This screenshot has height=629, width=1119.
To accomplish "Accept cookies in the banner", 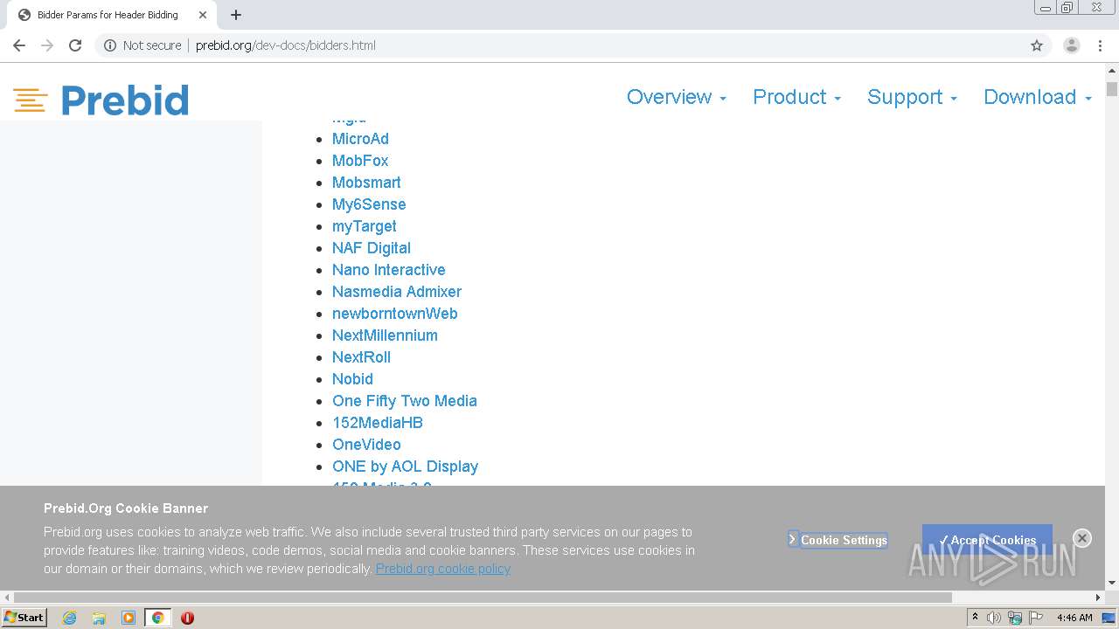I will (987, 540).
